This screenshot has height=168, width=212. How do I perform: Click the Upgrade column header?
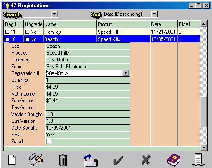tap(33, 24)
